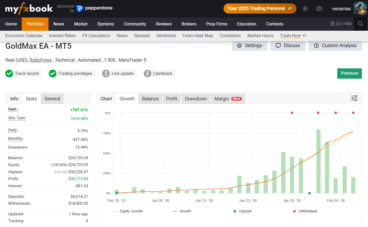Click the venamax username
Viewport: 368px width, 227px height.
(x=341, y=9)
